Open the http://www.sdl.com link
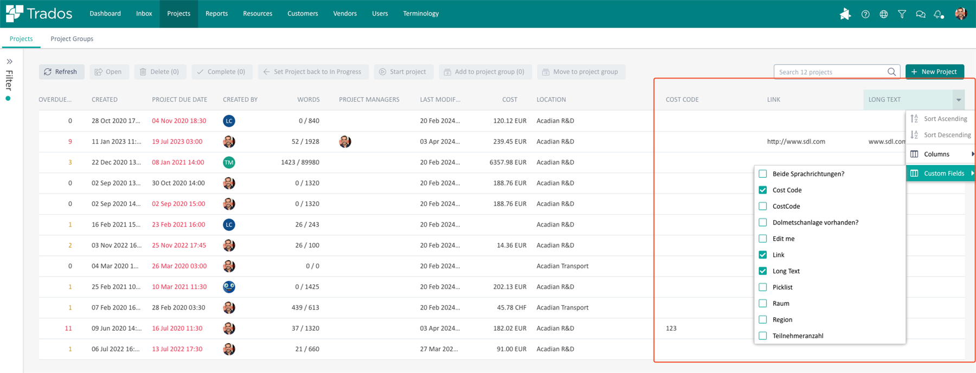The height and width of the screenshot is (373, 976). pyautogui.click(x=795, y=142)
